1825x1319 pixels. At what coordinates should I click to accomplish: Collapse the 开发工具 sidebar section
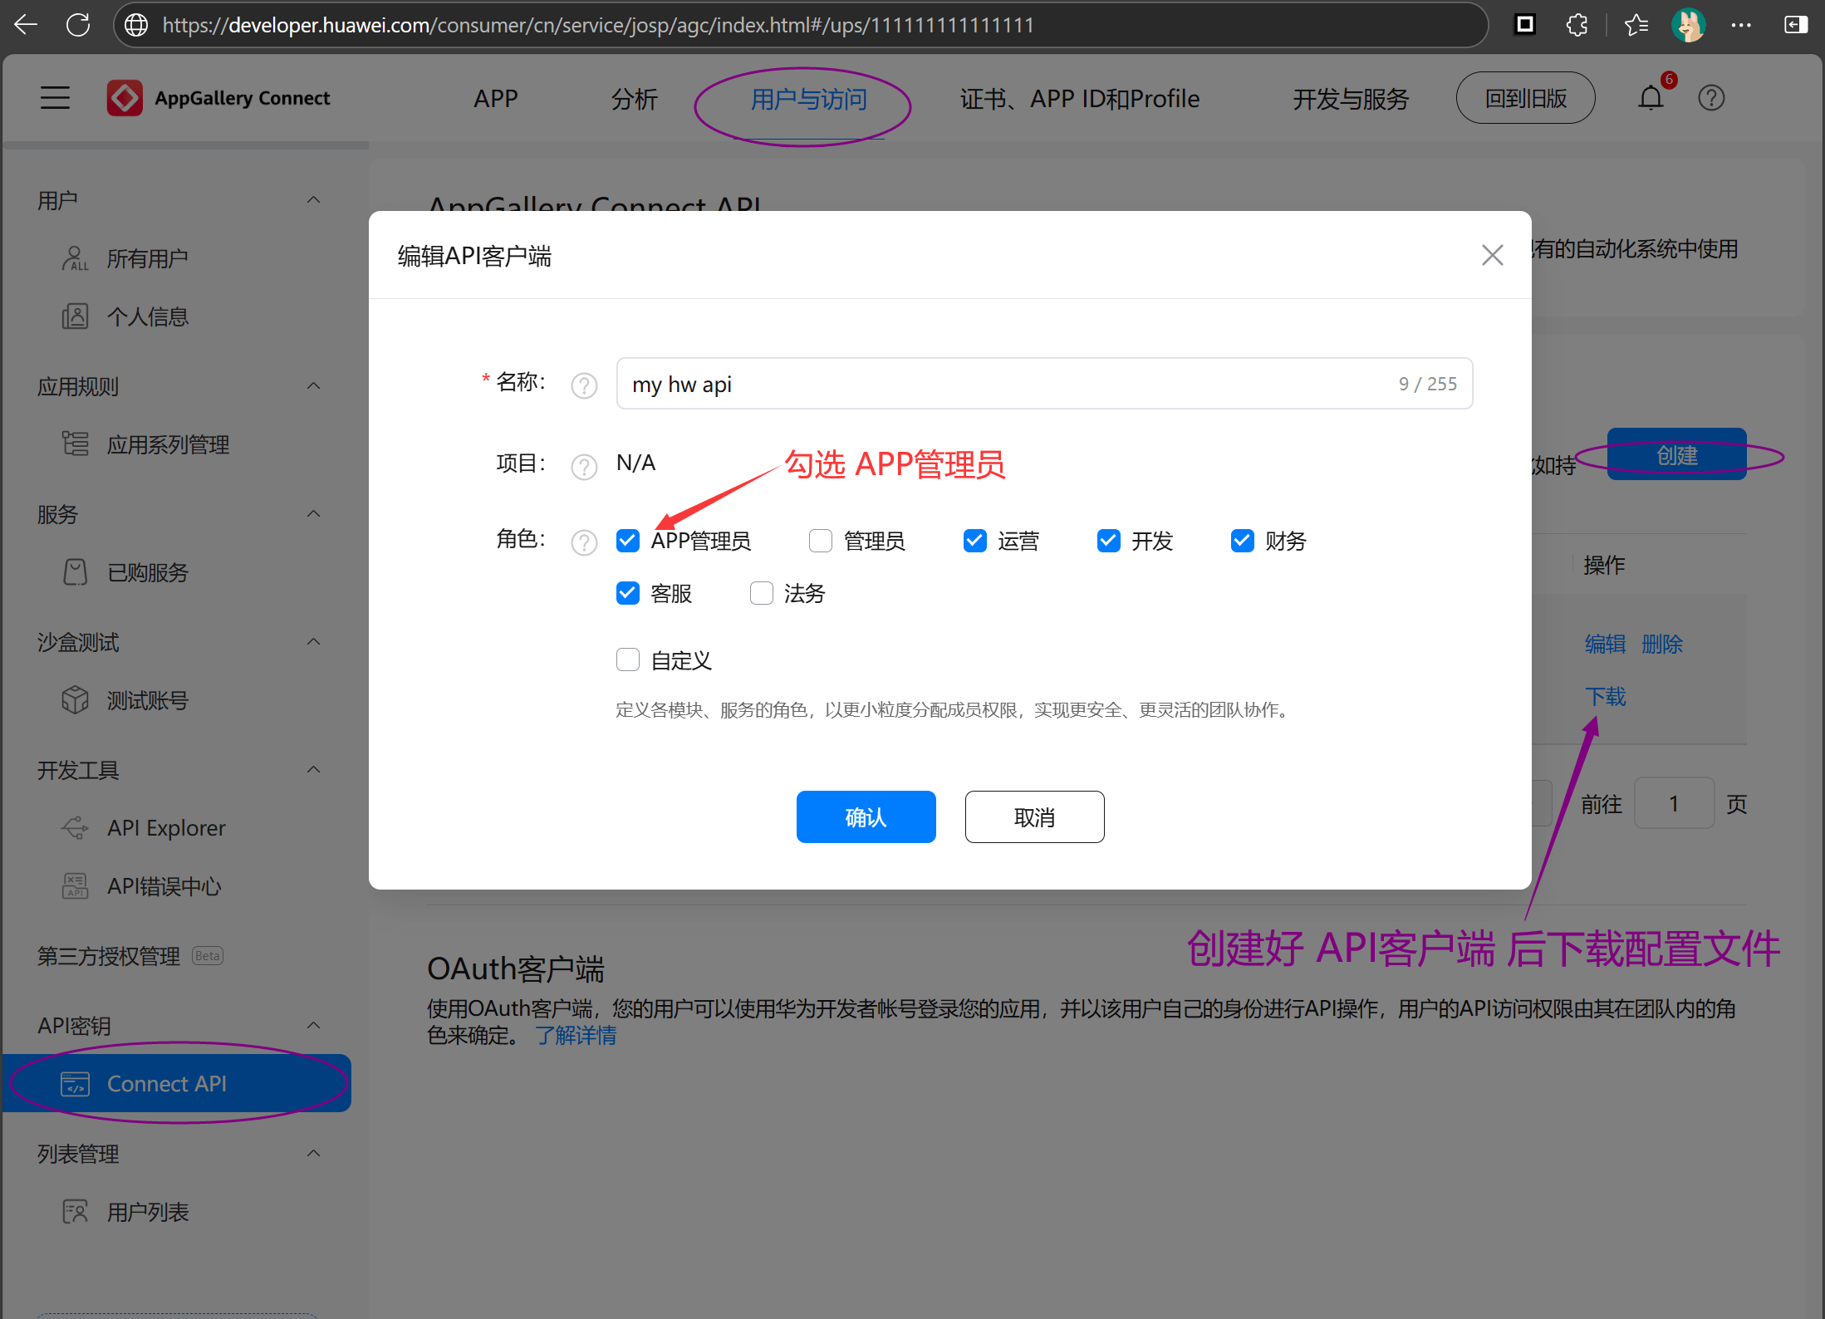[313, 770]
